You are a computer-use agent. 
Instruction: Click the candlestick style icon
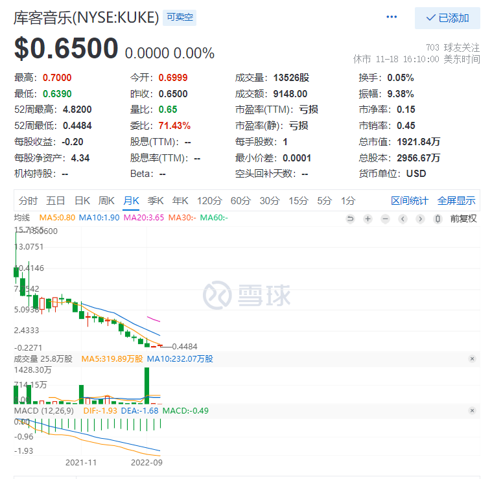coord(438,218)
